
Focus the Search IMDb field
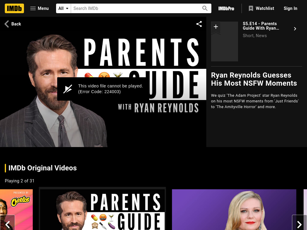click(136, 8)
